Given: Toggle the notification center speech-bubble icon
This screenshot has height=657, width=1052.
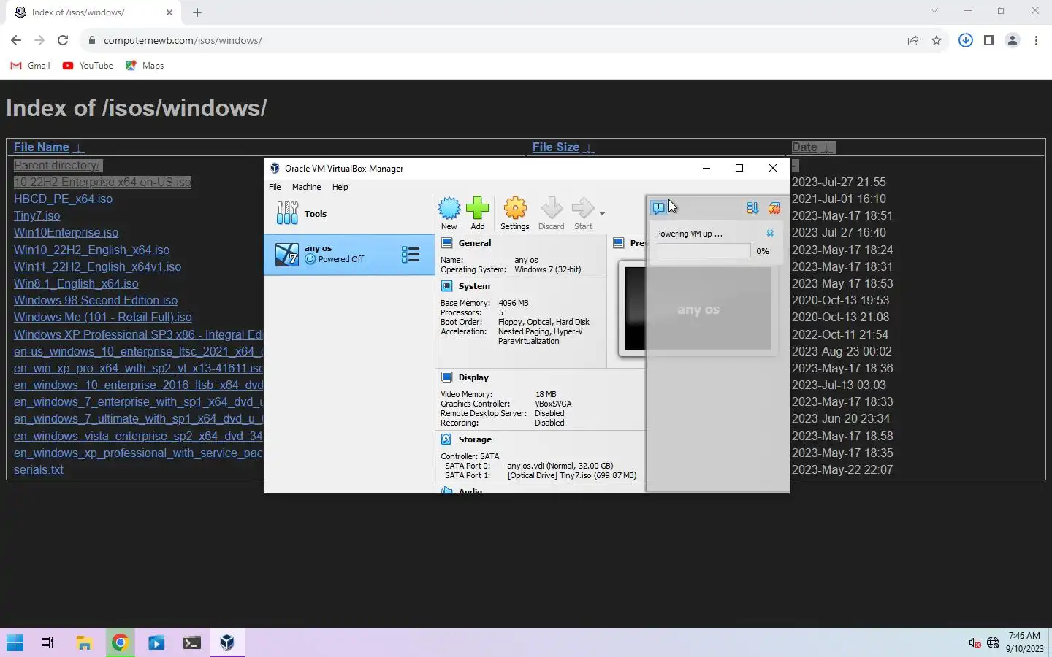Looking at the screenshot, I should click(x=659, y=208).
